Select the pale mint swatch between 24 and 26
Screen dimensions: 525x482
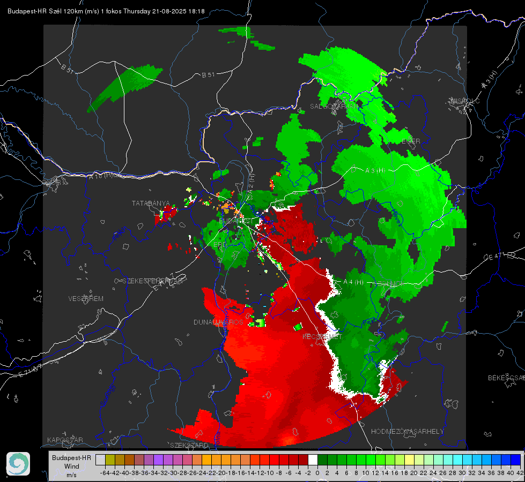[438, 460]
